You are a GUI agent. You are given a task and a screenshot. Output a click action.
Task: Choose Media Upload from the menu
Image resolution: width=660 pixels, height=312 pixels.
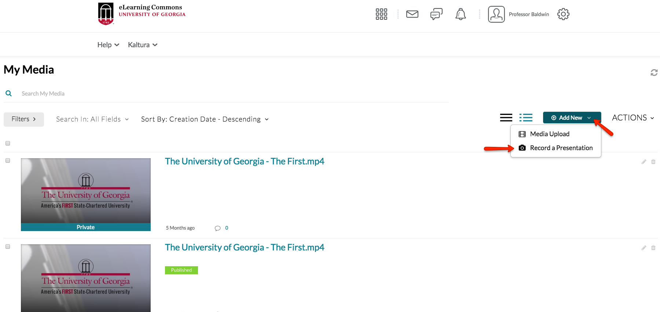coord(549,134)
